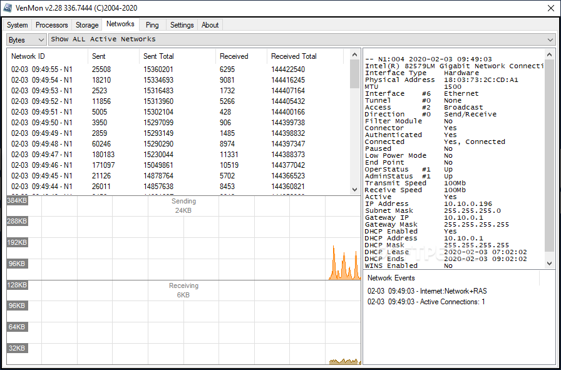
Task: Click the Sent Total column header
Action: [177, 56]
